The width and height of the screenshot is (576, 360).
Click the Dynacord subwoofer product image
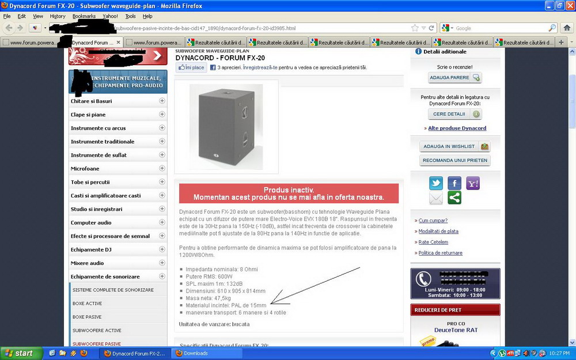(x=226, y=127)
